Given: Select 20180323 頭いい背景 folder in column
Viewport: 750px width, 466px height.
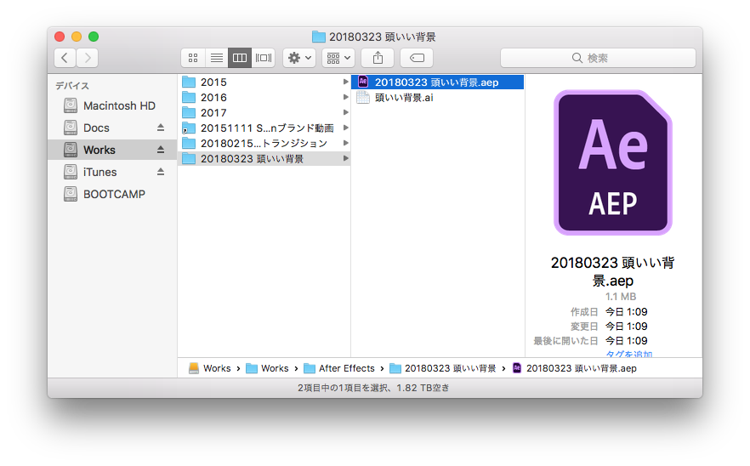Looking at the screenshot, I should (264, 159).
